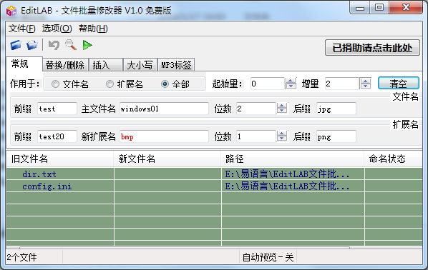Click the undo arrow toolbar icon
Image resolution: width=428 pixels, height=270 pixels.
pos(54,45)
